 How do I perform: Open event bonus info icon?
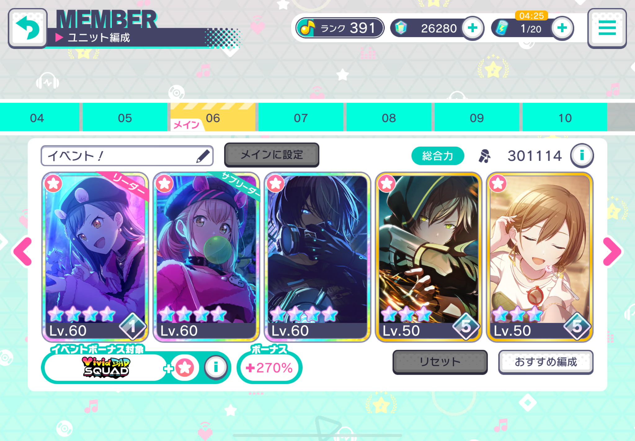[216, 367]
